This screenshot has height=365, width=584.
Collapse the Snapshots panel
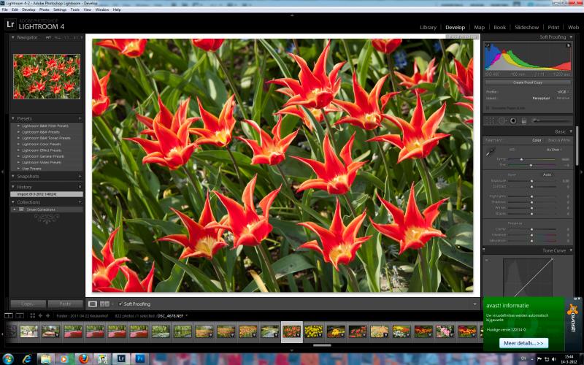point(13,176)
